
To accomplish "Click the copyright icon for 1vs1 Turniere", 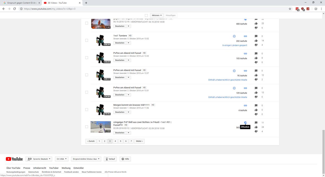I will (234, 36).
